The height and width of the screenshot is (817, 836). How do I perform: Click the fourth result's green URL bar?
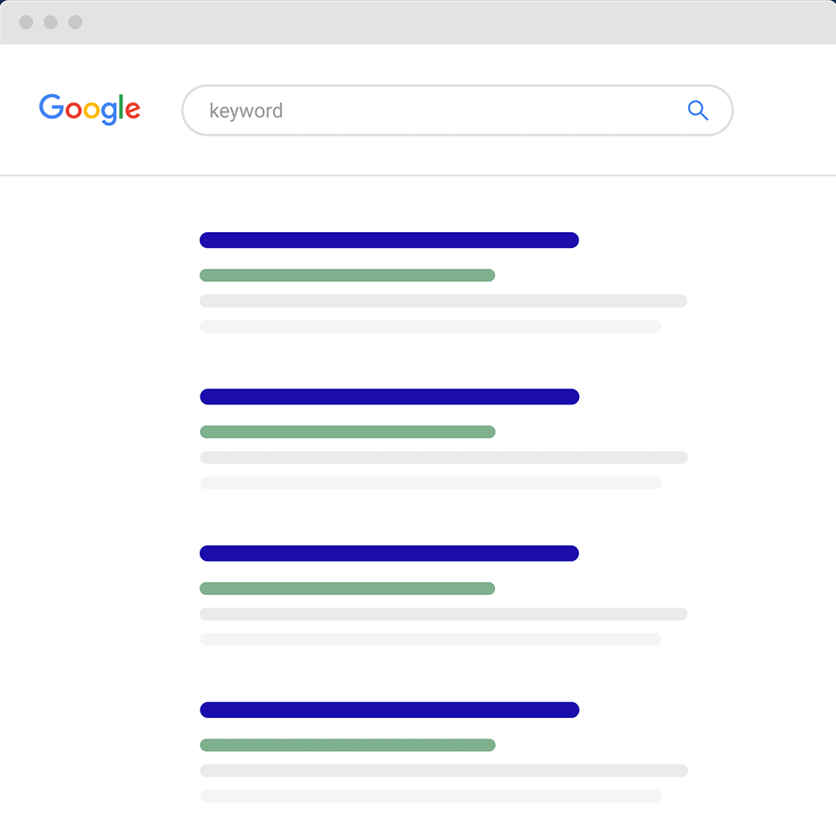click(347, 745)
